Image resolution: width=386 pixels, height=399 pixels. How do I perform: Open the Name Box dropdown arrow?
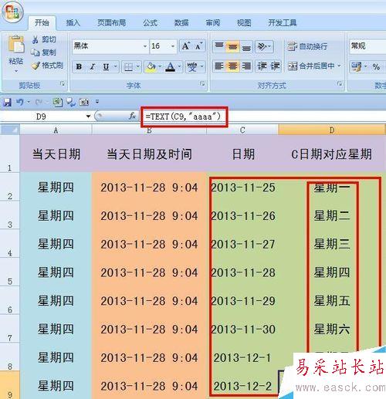pos(88,117)
